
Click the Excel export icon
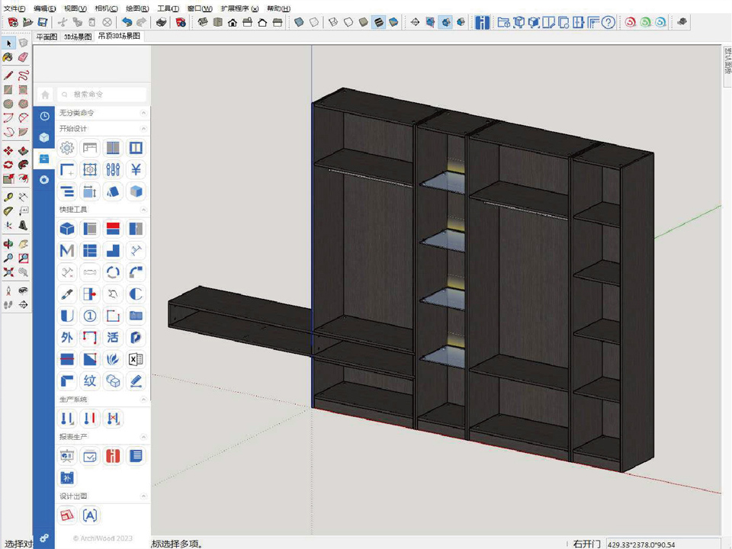pyautogui.click(x=136, y=359)
